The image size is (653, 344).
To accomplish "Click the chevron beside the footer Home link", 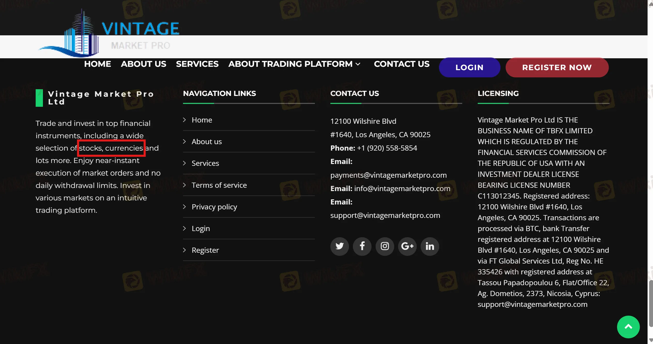I will (x=184, y=120).
